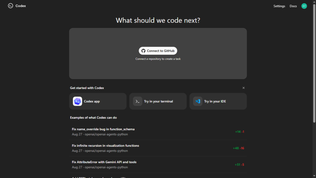
Task: Click the Connect to GitHub button
Action: pos(158,51)
